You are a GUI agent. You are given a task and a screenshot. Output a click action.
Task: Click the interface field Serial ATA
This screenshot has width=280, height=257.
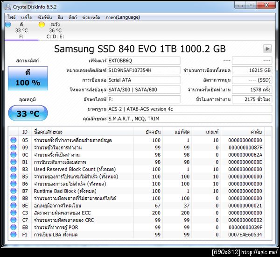pos(144,80)
